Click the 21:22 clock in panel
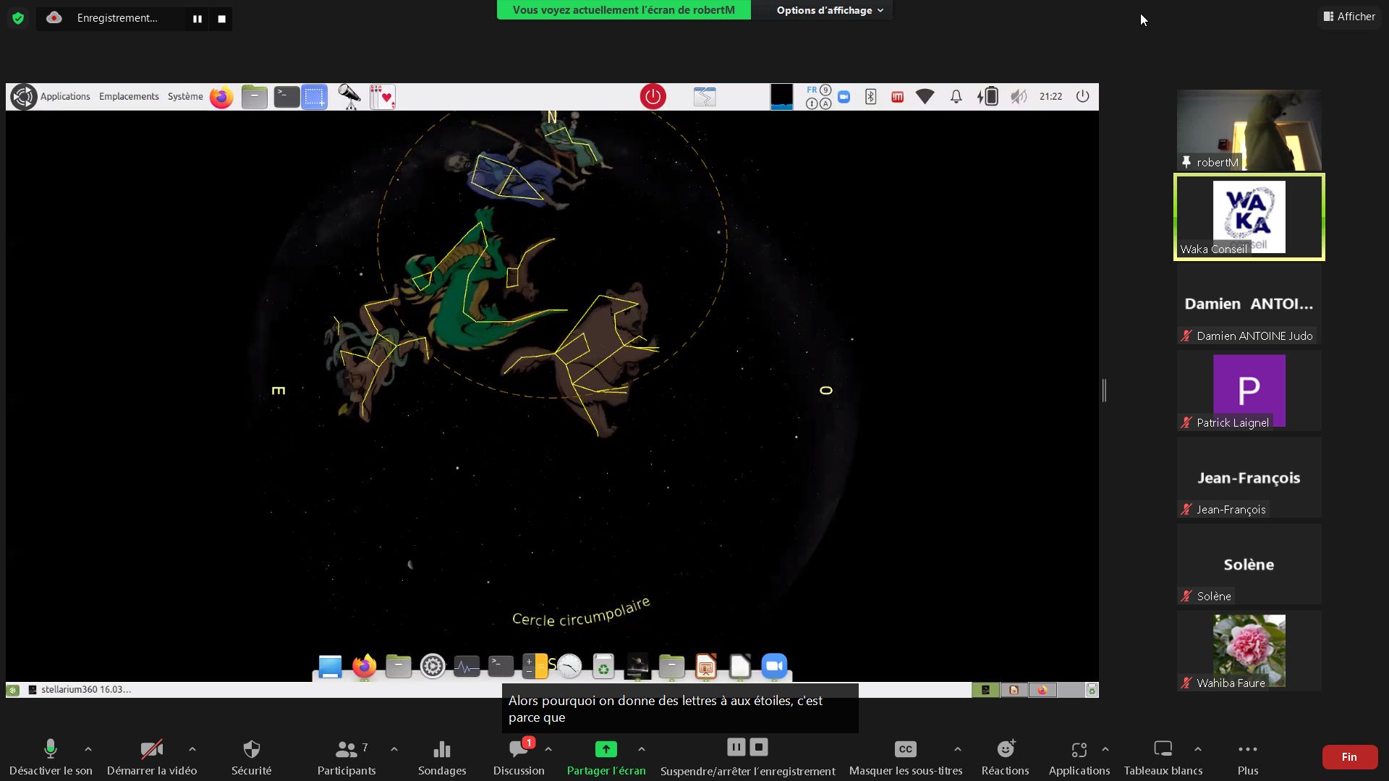 point(1050,96)
